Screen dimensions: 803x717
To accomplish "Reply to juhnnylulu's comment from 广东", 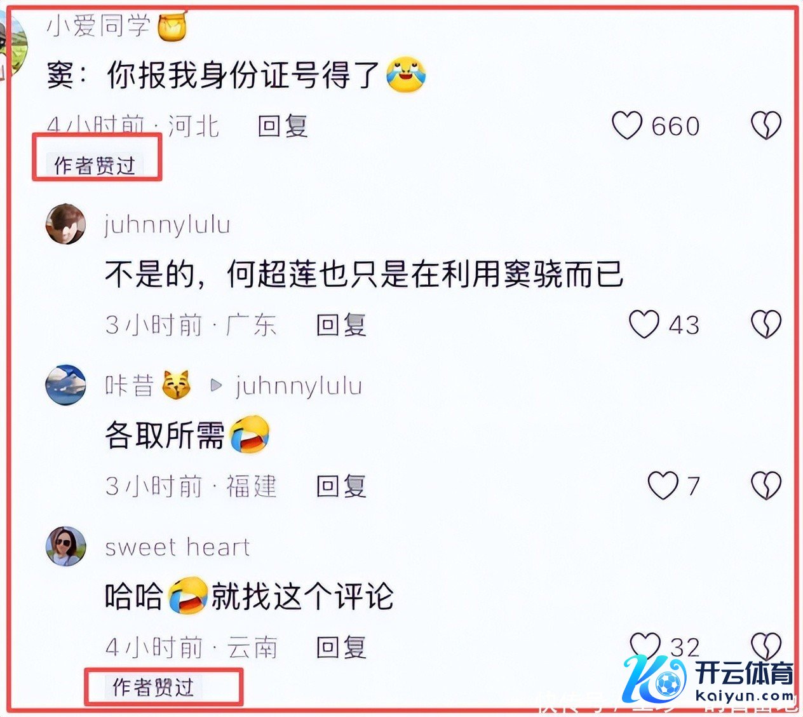I will (341, 325).
